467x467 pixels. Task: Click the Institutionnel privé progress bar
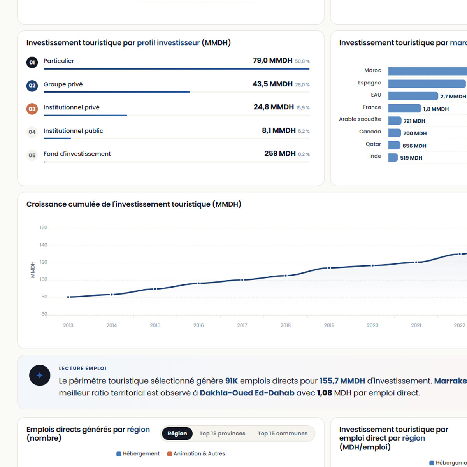[x=176, y=115]
